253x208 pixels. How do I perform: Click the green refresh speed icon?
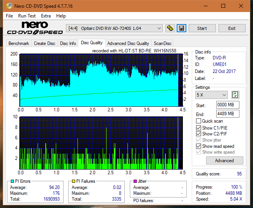(235, 95)
